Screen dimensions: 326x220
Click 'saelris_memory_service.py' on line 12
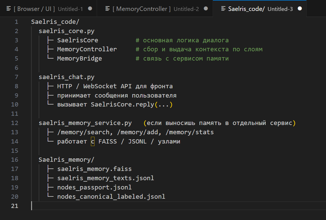tap(85, 123)
